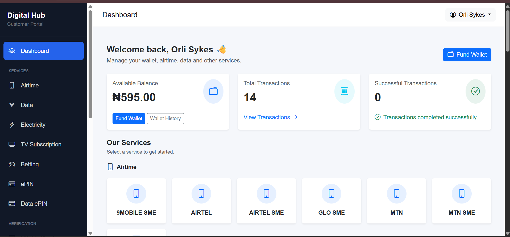Click the ₦595.00 balance amount
510x237 pixels.
134,97
